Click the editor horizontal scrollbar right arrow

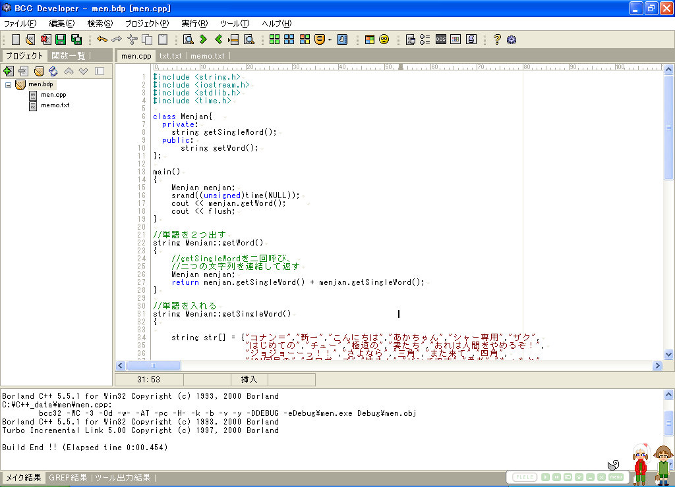[x=657, y=366]
